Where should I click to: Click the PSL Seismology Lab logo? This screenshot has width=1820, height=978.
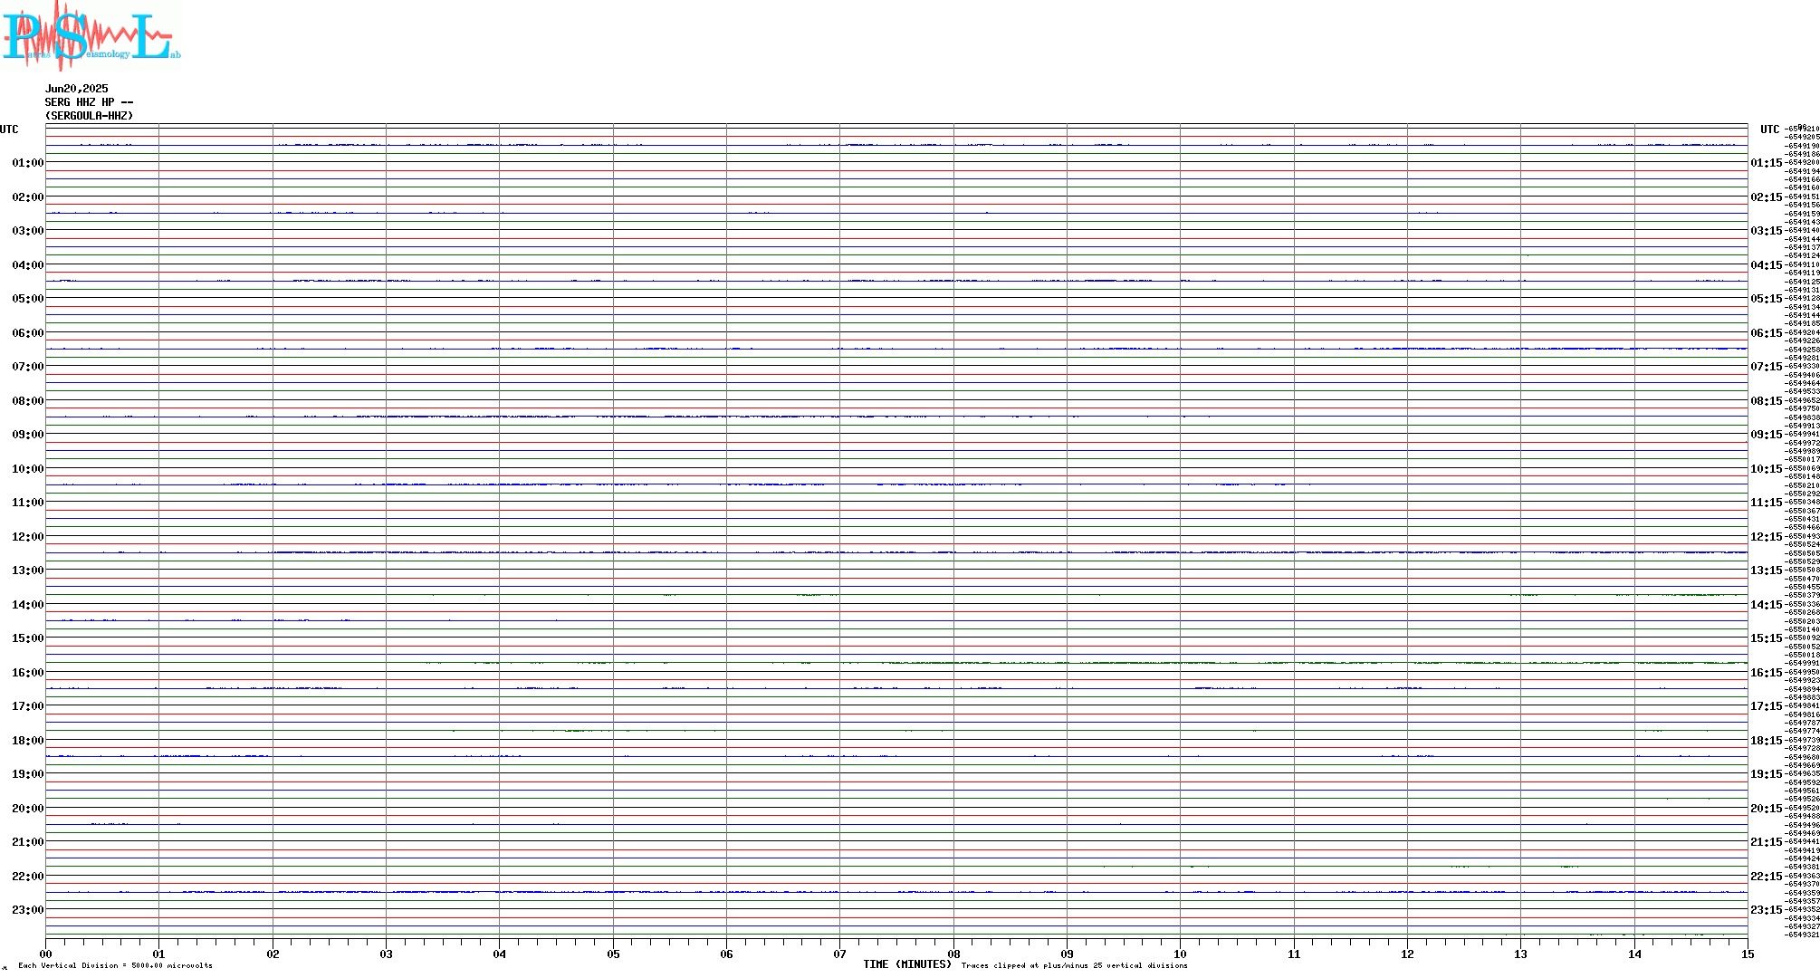pos(91,35)
